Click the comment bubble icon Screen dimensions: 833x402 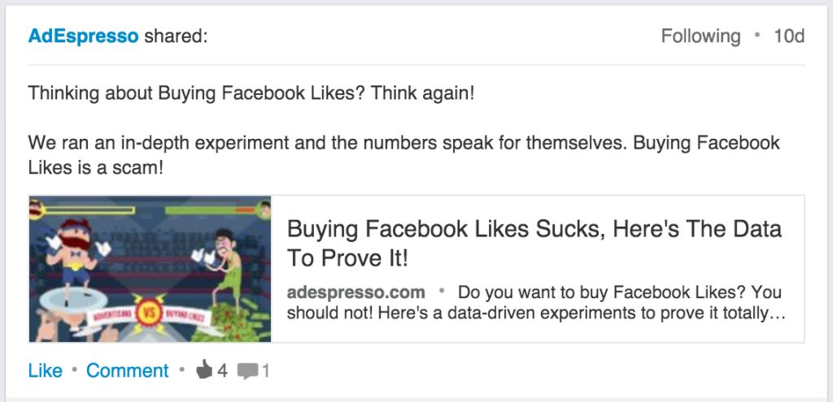[x=247, y=370]
